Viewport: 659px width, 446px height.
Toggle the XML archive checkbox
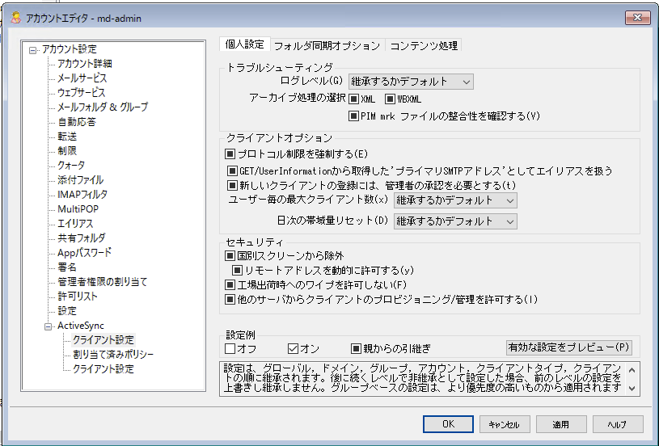354,99
